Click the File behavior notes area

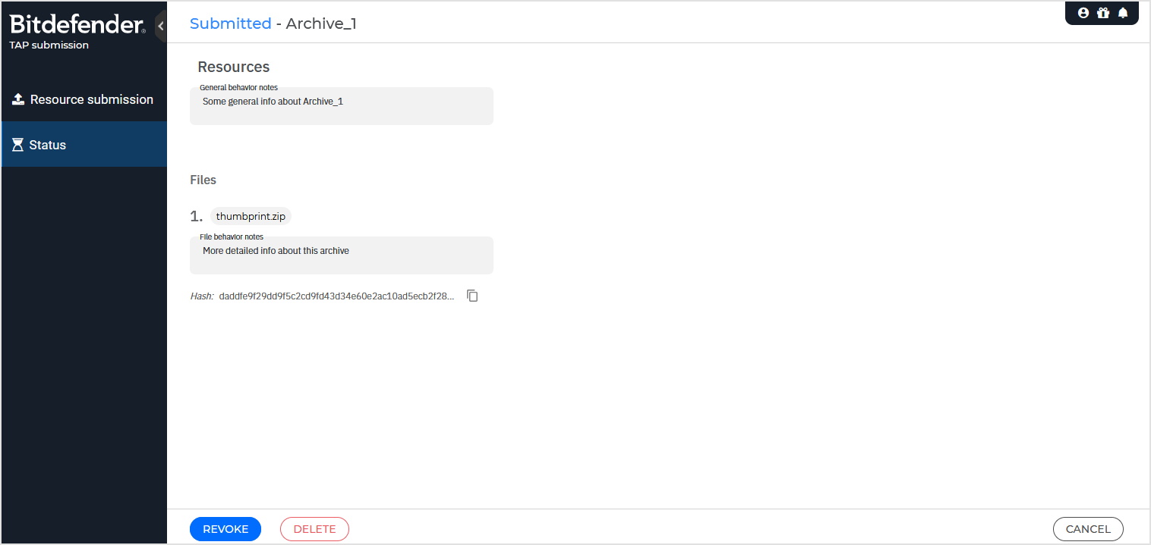tap(341, 255)
